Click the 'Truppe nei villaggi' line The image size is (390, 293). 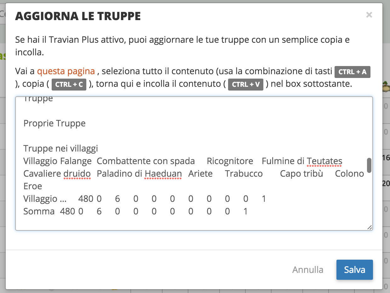click(61, 148)
